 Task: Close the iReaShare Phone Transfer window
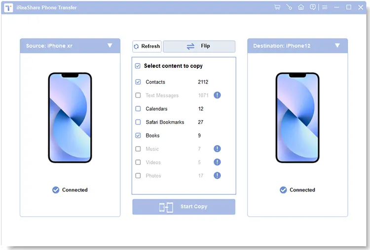pos(361,7)
